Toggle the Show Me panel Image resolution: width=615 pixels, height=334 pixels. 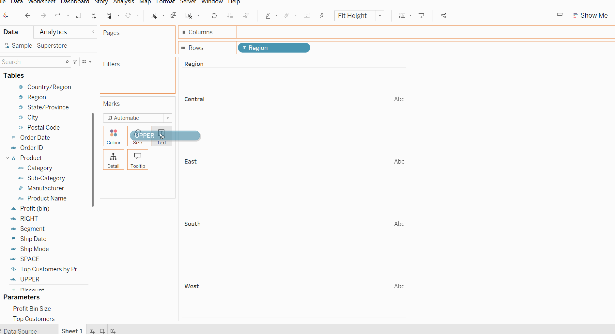(590, 15)
